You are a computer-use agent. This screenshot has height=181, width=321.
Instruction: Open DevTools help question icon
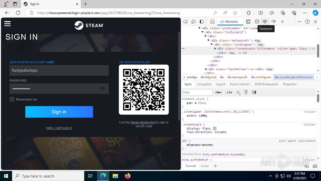[x=307, y=22]
